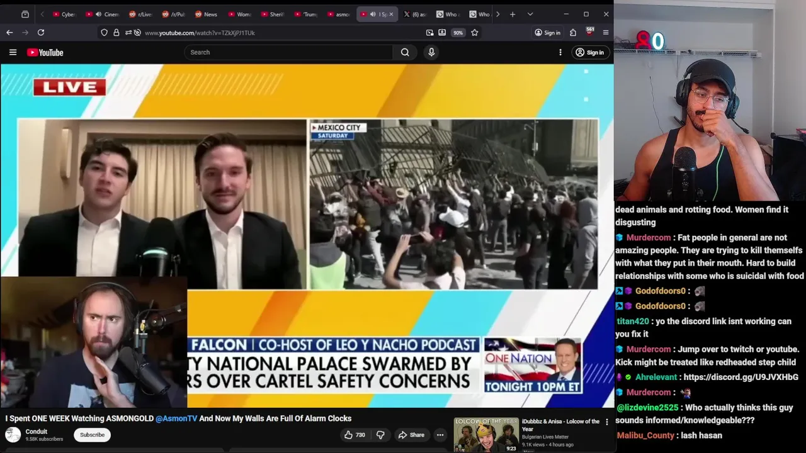The width and height of the screenshot is (806, 453).
Task: Click the main video player area
Action: [307, 235]
